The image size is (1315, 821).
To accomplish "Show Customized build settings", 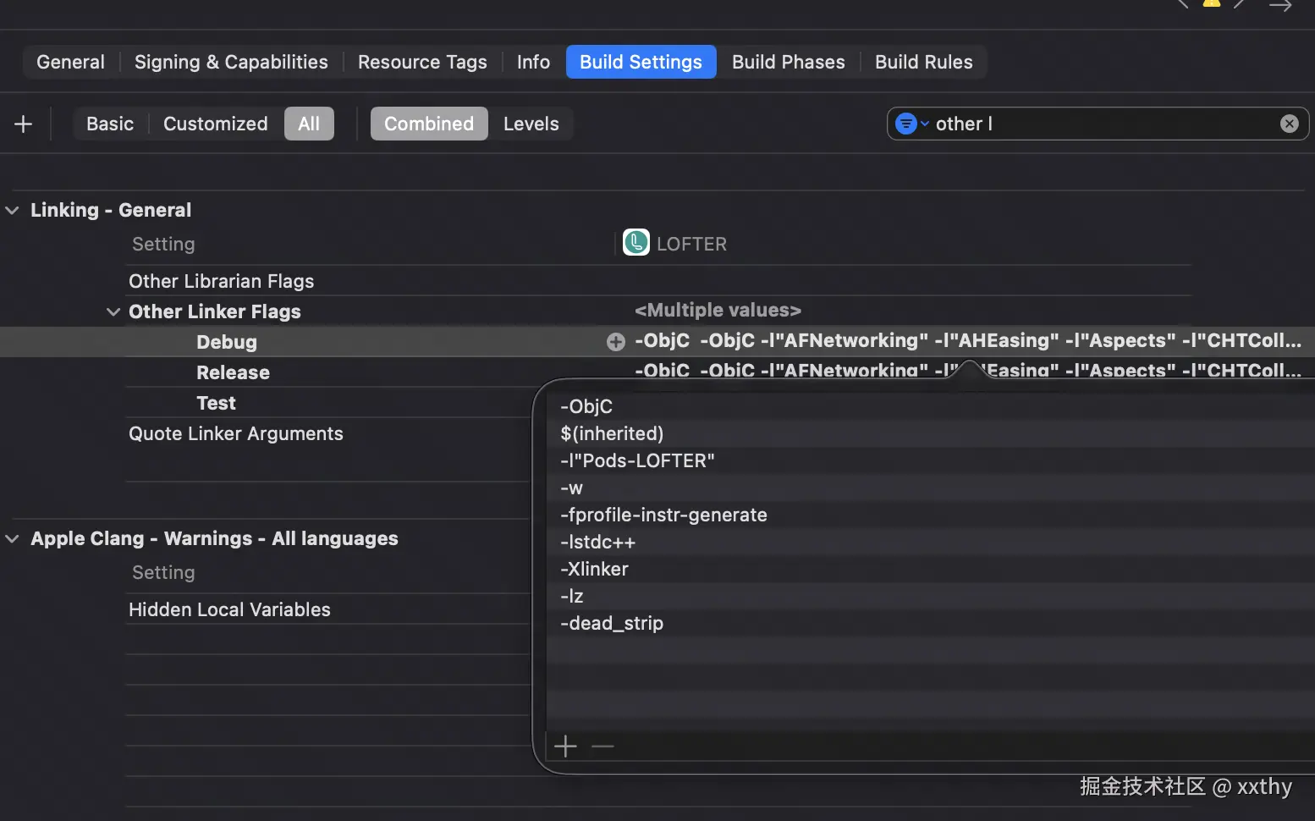I will point(215,124).
